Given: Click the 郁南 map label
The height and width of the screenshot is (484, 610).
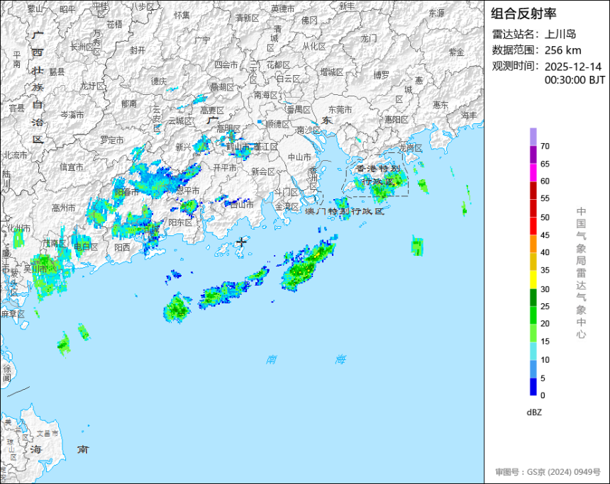Looking at the screenshot, I should 129,103.
